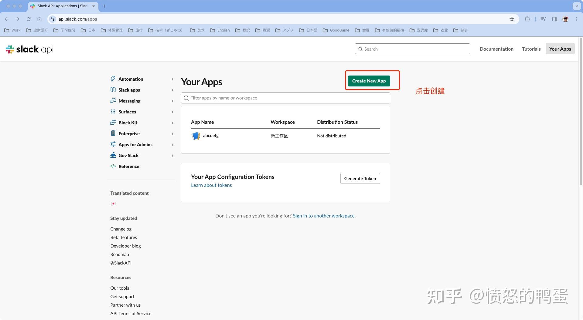The width and height of the screenshot is (583, 320).
Task: Click the Japanese flag translation icon
Action: pyautogui.click(x=113, y=204)
